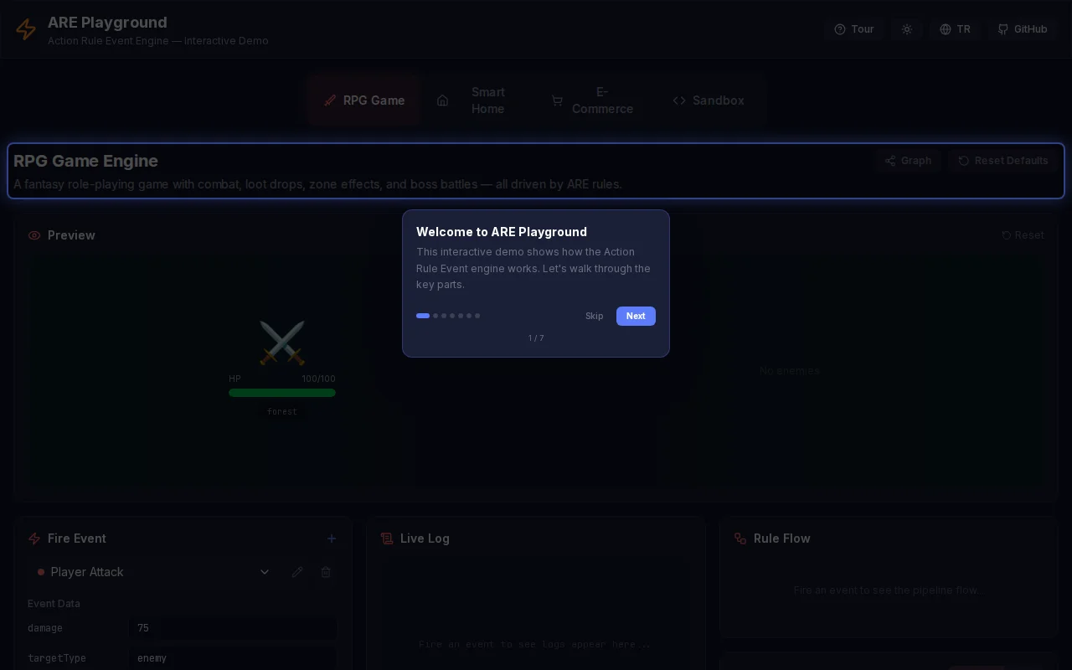Open the Tour button
1072x670 pixels.
pyautogui.click(x=853, y=29)
